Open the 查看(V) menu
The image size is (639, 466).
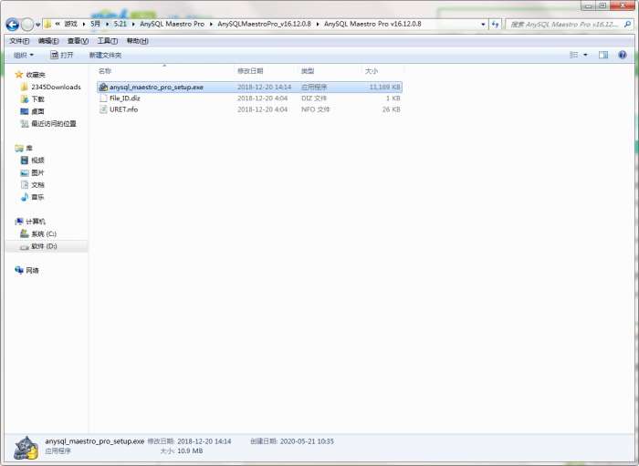point(78,41)
